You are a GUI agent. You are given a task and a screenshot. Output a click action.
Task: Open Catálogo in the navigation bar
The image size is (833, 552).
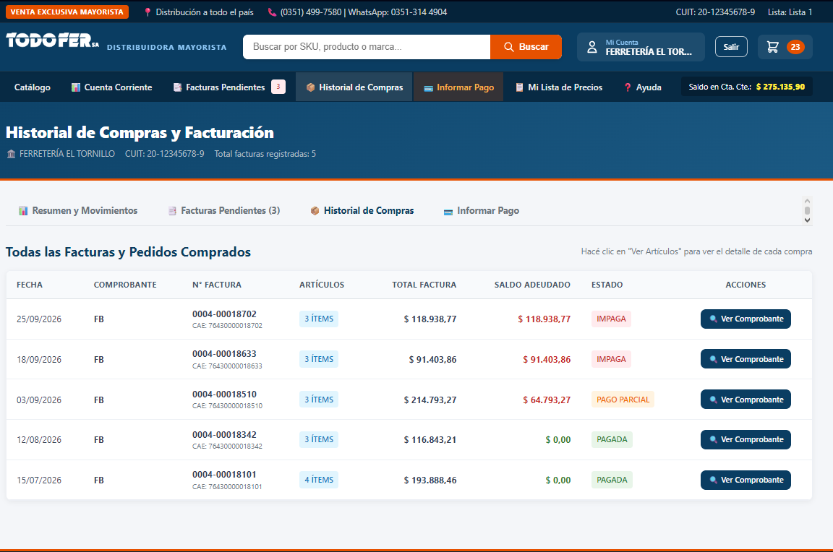tap(33, 87)
